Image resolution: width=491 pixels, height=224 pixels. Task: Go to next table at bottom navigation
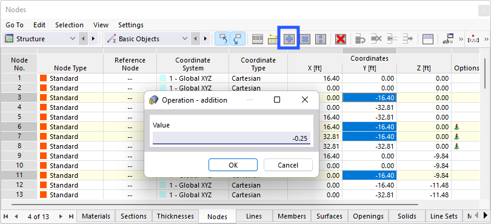[x=61, y=217]
